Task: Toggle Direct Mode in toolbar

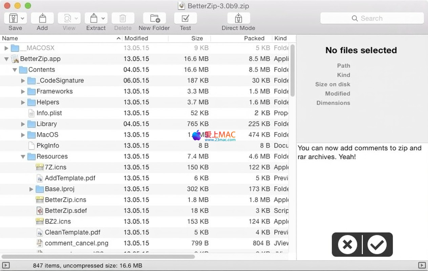Action: click(x=238, y=18)
